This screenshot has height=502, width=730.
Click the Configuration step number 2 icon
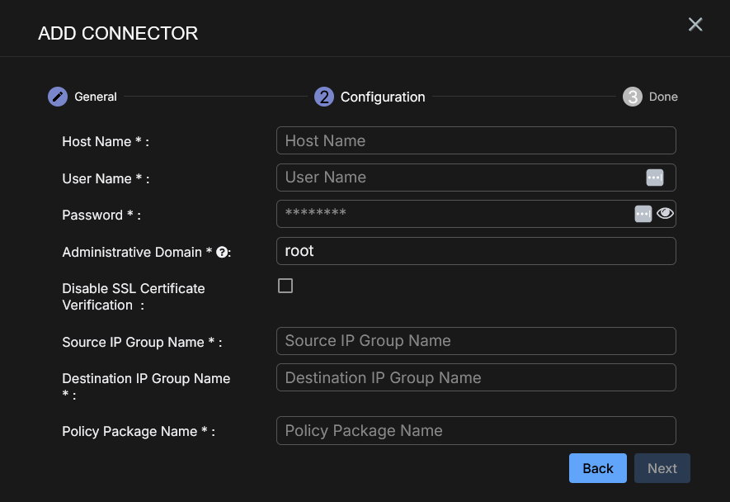click(x=323, y=97)
